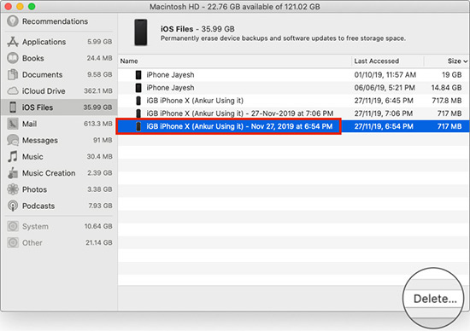Click the iOS Files phone icon in sidebar
Viewport: 470px width, 331px height.
point(13,107)
